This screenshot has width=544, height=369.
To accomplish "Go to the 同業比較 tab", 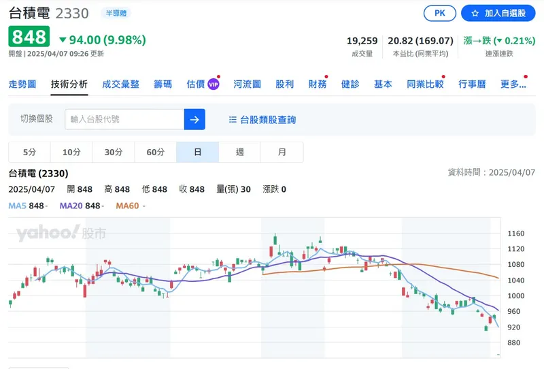I will click(424, 84).
